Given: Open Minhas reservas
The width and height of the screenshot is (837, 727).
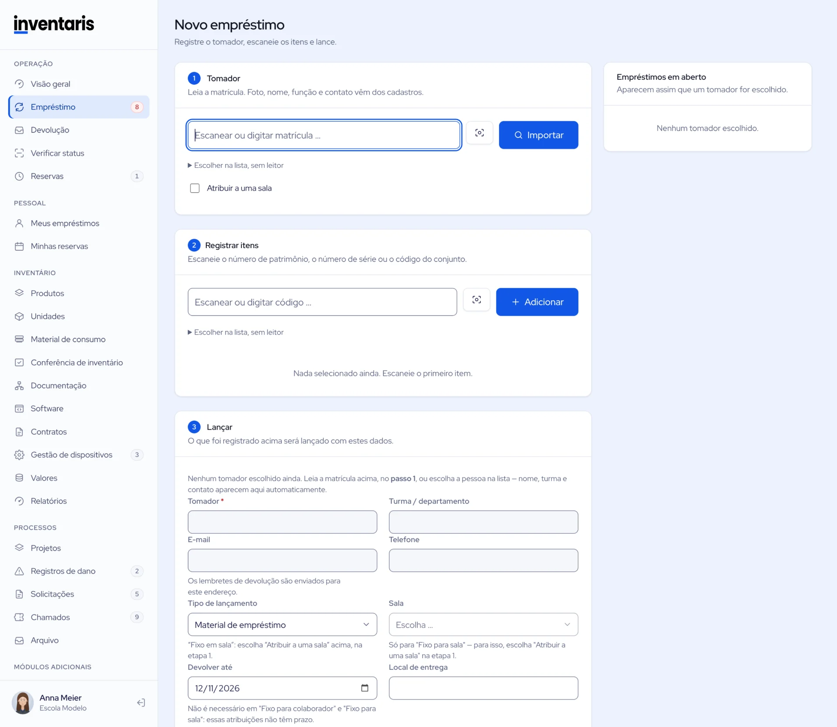Looking at the screenshot, I should tap(79, 246).
